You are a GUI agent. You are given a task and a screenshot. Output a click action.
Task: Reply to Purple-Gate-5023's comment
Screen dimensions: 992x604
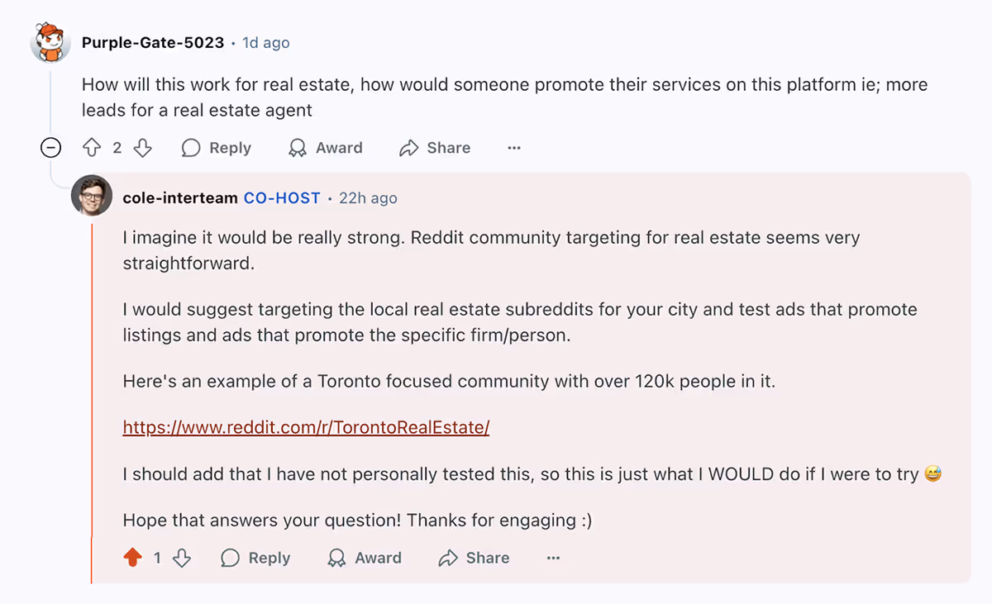tap(217, 148)
